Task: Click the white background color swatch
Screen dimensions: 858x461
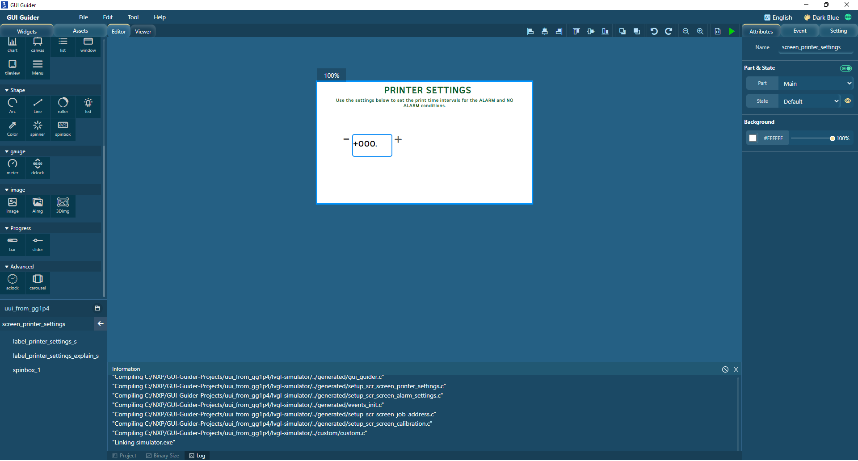Action: (753, 138)
